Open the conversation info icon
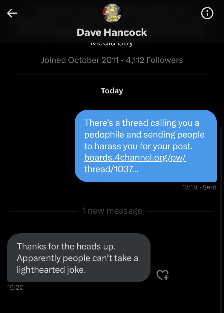This screenshot has height=313, width=224. pyautogui.click(x=207, y=13)
